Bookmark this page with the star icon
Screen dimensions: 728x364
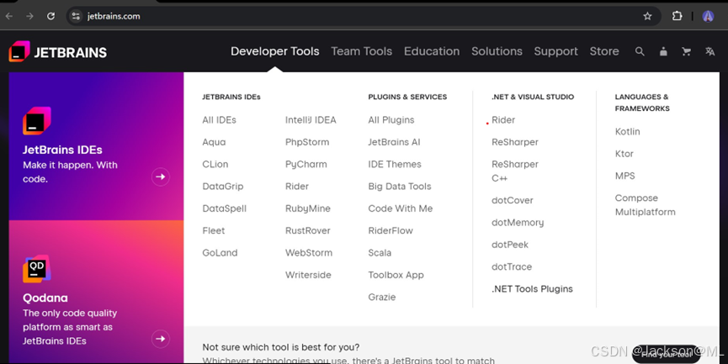647,16
